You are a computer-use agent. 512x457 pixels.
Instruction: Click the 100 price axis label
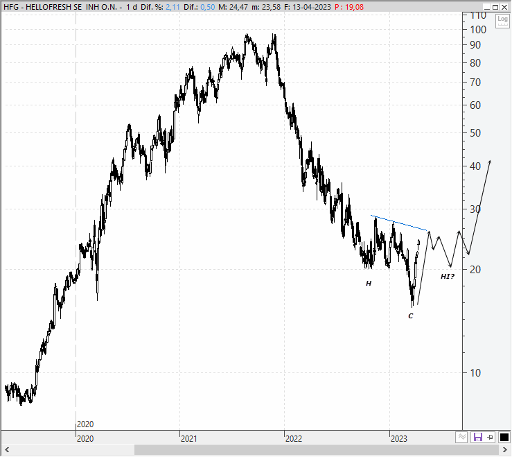pyautogui.click(x=478, y=30)
